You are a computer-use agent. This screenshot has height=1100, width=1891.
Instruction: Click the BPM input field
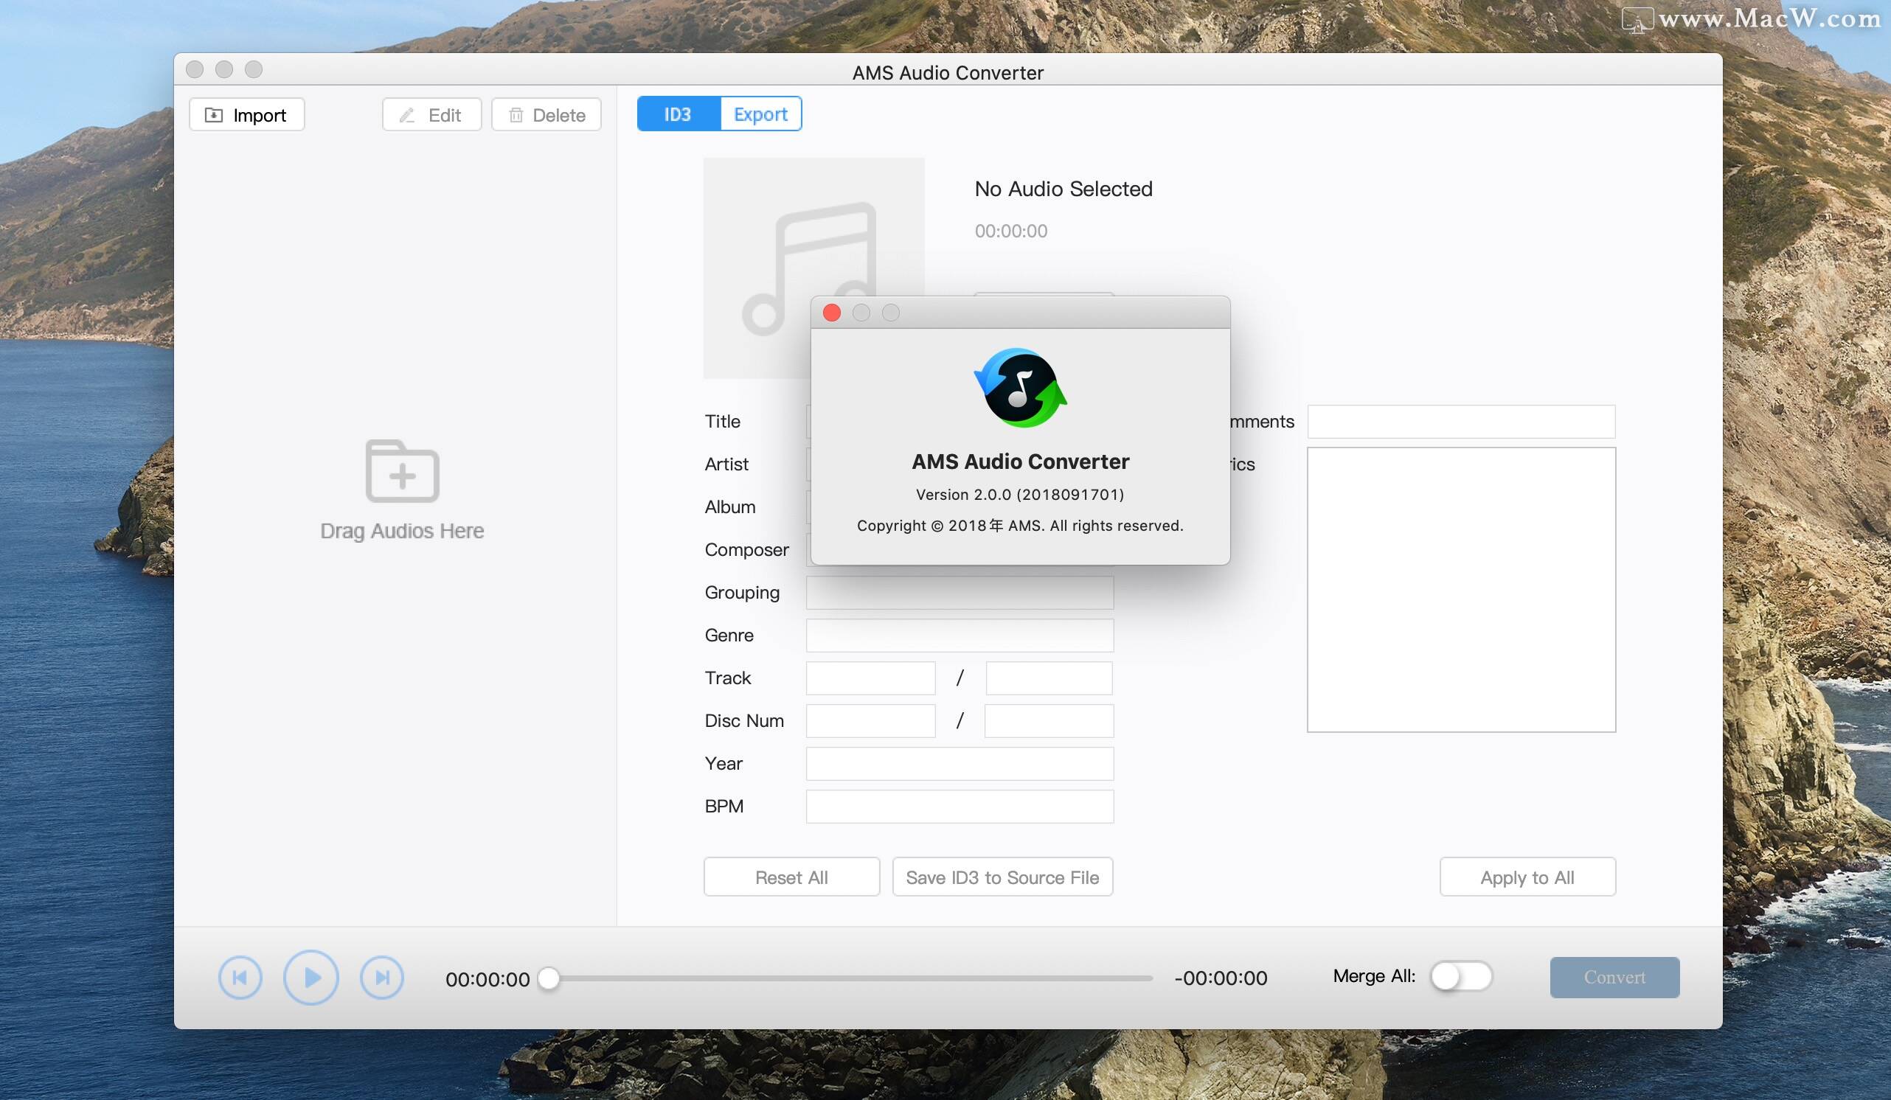pyautogui.click(x=960, y=806)
